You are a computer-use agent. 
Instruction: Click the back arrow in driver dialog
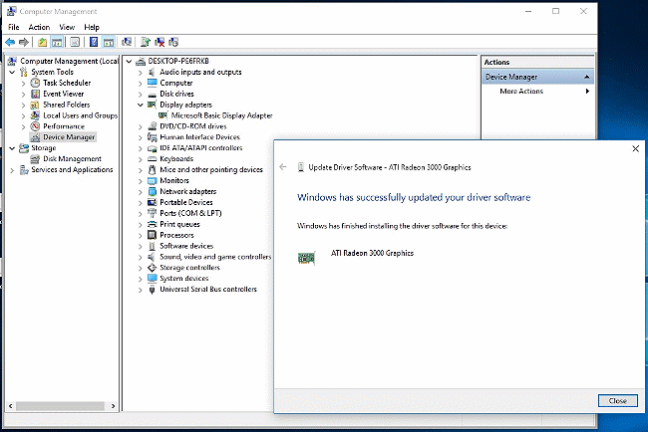(284, 167)
